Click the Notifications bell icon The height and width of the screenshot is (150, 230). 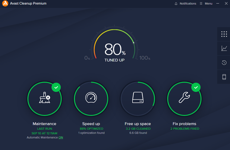pyautogui.click(x=176, y=4)
